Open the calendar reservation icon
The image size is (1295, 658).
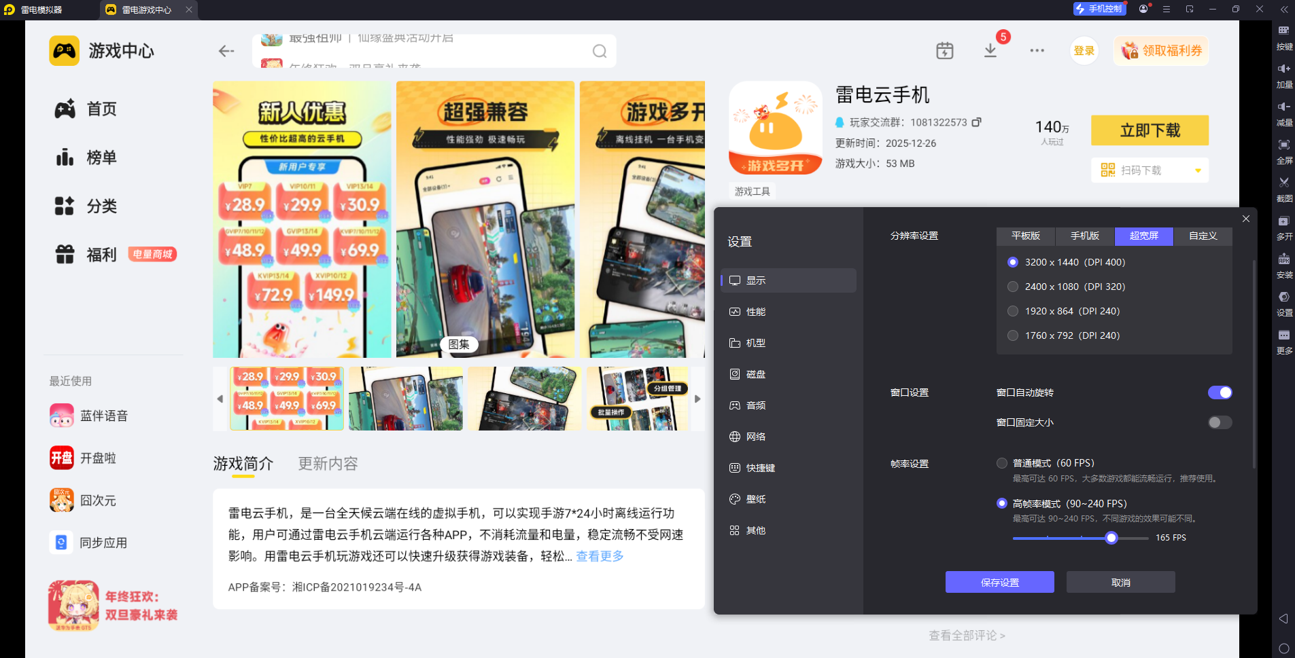point(945,51)
